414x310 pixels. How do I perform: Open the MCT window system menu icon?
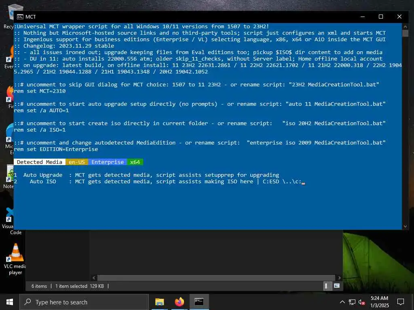(20, 17)
